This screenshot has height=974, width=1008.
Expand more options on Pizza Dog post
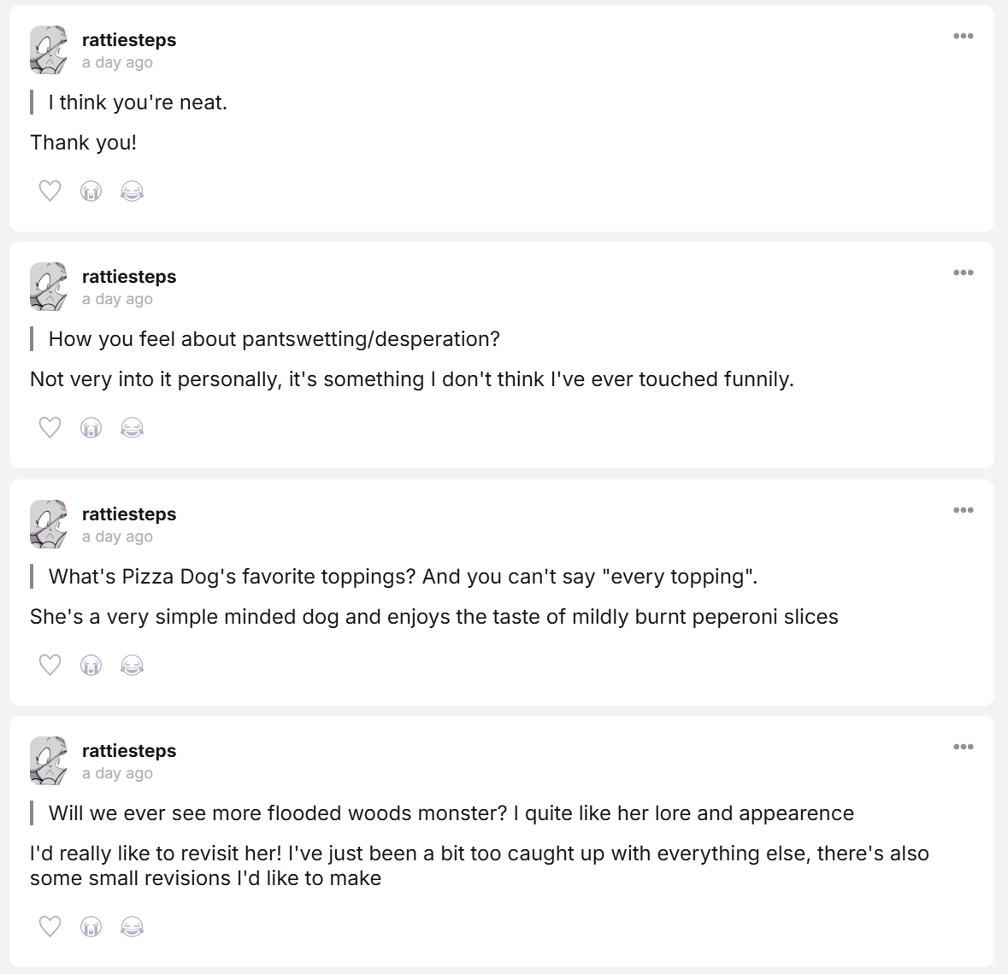963,510
